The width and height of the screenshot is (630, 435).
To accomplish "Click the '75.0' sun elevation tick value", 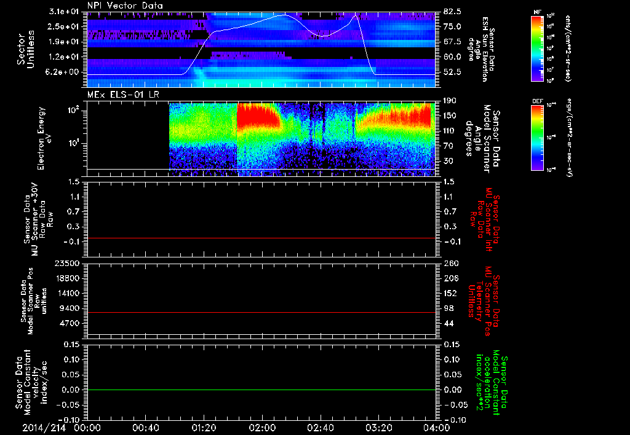I will point(452,26).
